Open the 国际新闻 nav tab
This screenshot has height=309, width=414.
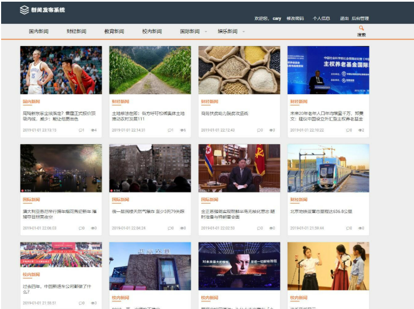click(x=189, y=32)
